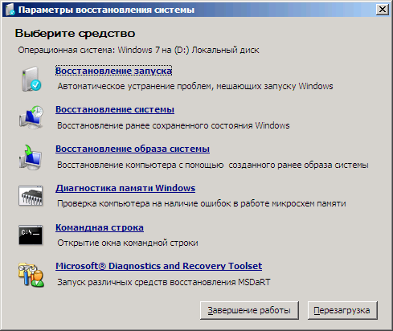Image resolution: width=393 pixels, height=331 pixels.
Task: Click the memory chip diagnostics icon
Action: pyautogui.click(x=31, y=196)
